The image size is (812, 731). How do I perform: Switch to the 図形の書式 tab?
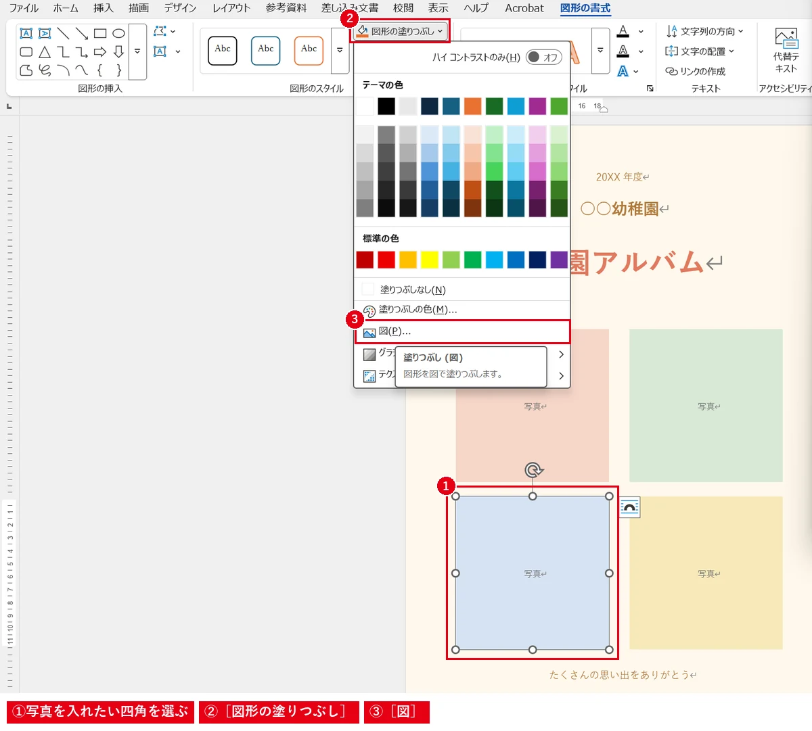585,8
